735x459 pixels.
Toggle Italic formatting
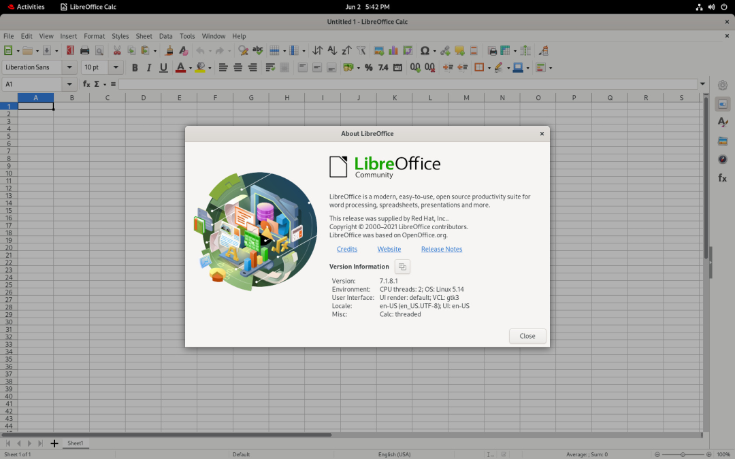tap(148, 67)
